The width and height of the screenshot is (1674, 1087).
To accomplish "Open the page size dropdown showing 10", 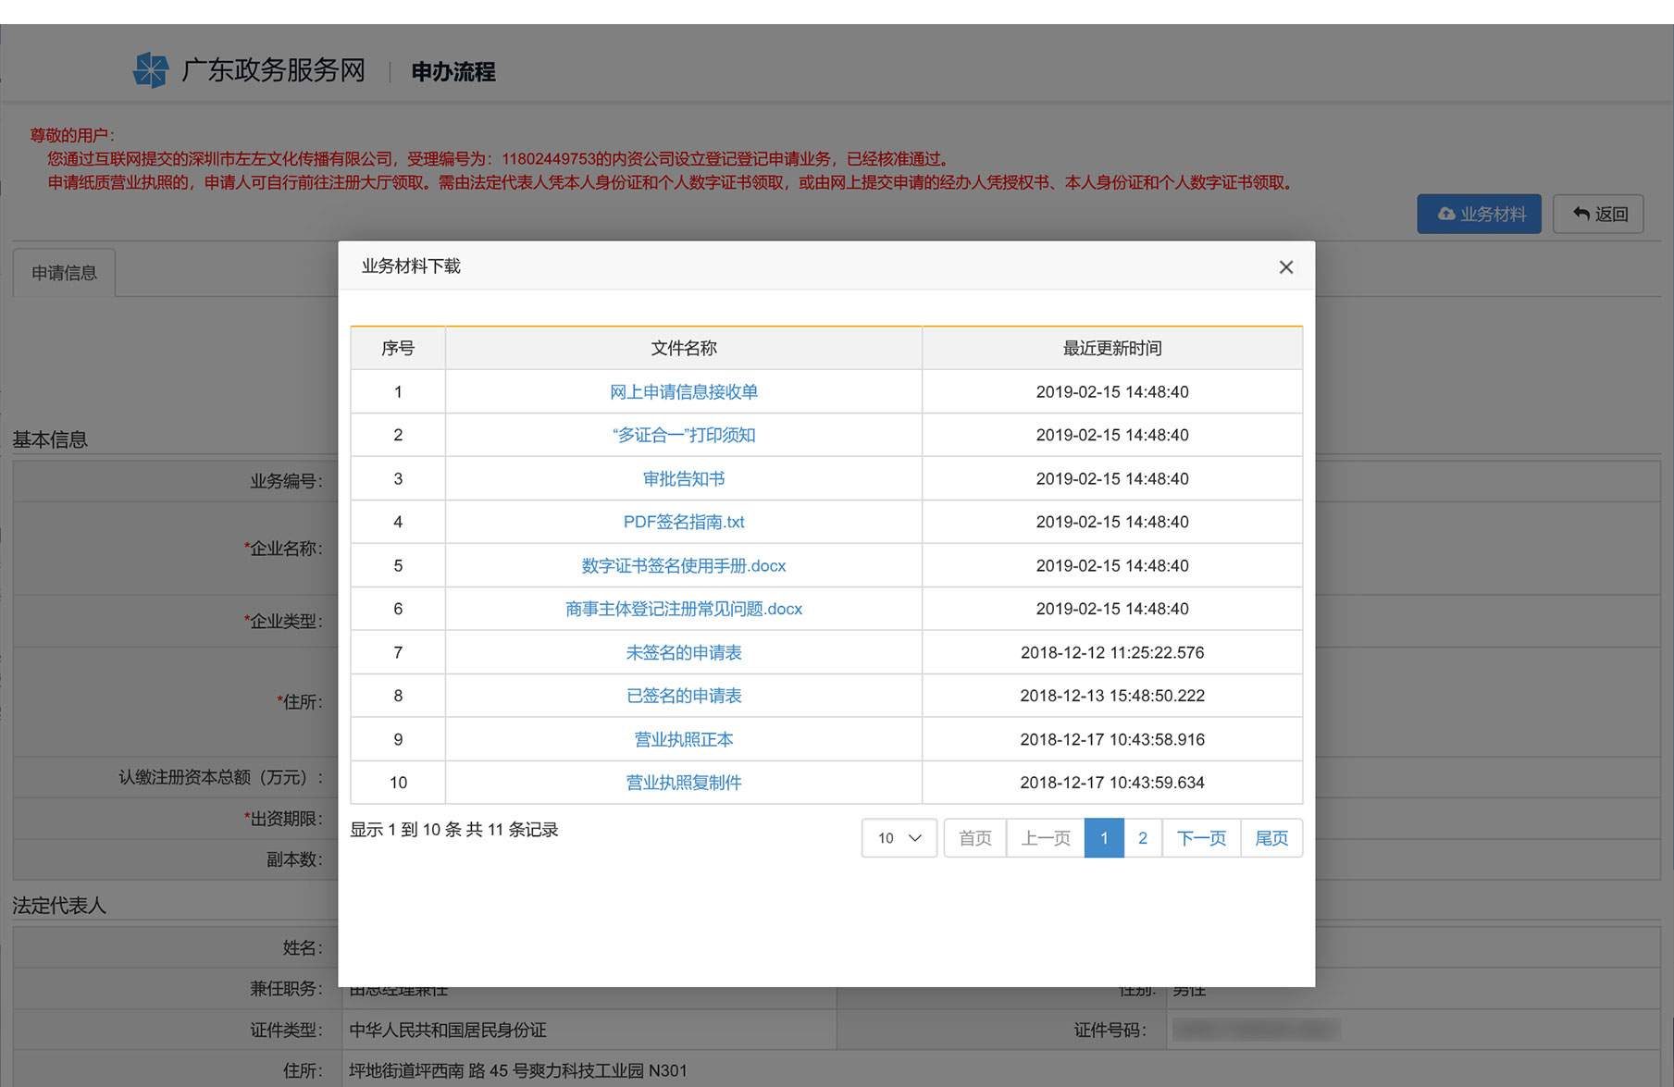I will point(899,838).
